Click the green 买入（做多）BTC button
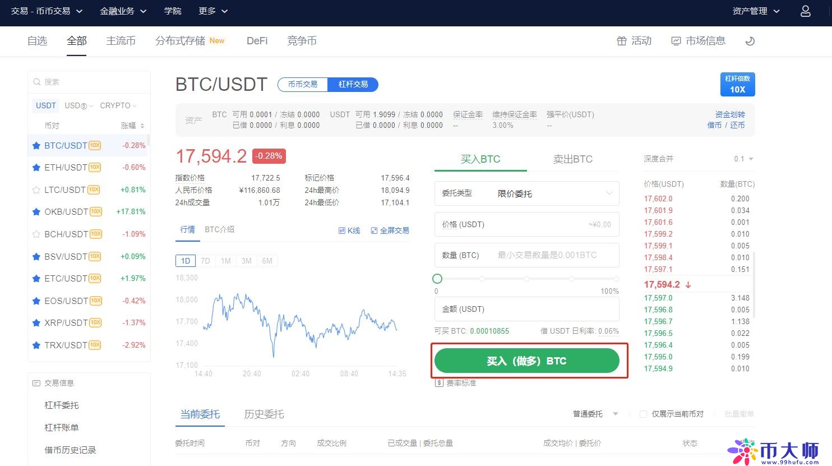This screenshot has height=466, width=832. (526, 361)
